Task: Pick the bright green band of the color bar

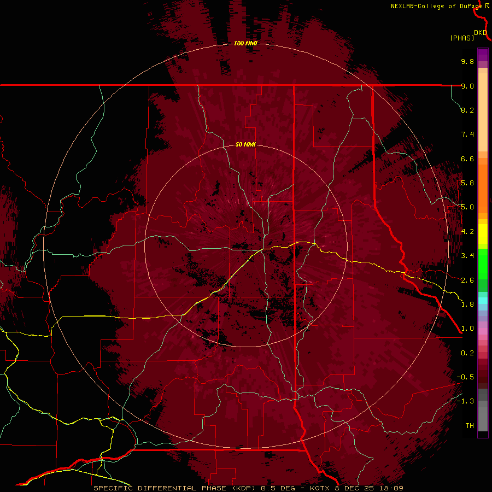Action: (x=483, y=263)
